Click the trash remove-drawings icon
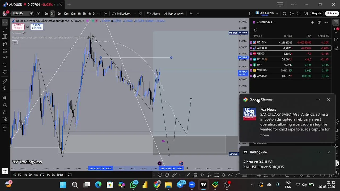Screen dimensions: 340x191 (x=5, y=129)
